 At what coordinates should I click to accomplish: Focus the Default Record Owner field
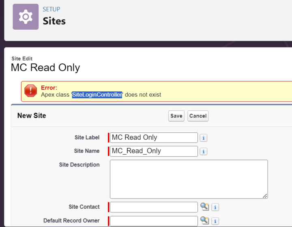154,221
